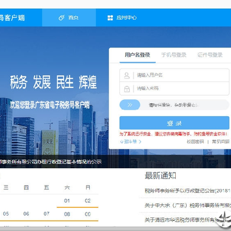Image resolution: width=231 pixels, height=231 pixels.
Task: Click the 首页 home icon in the navigation bar
Action: click(62, 18)
